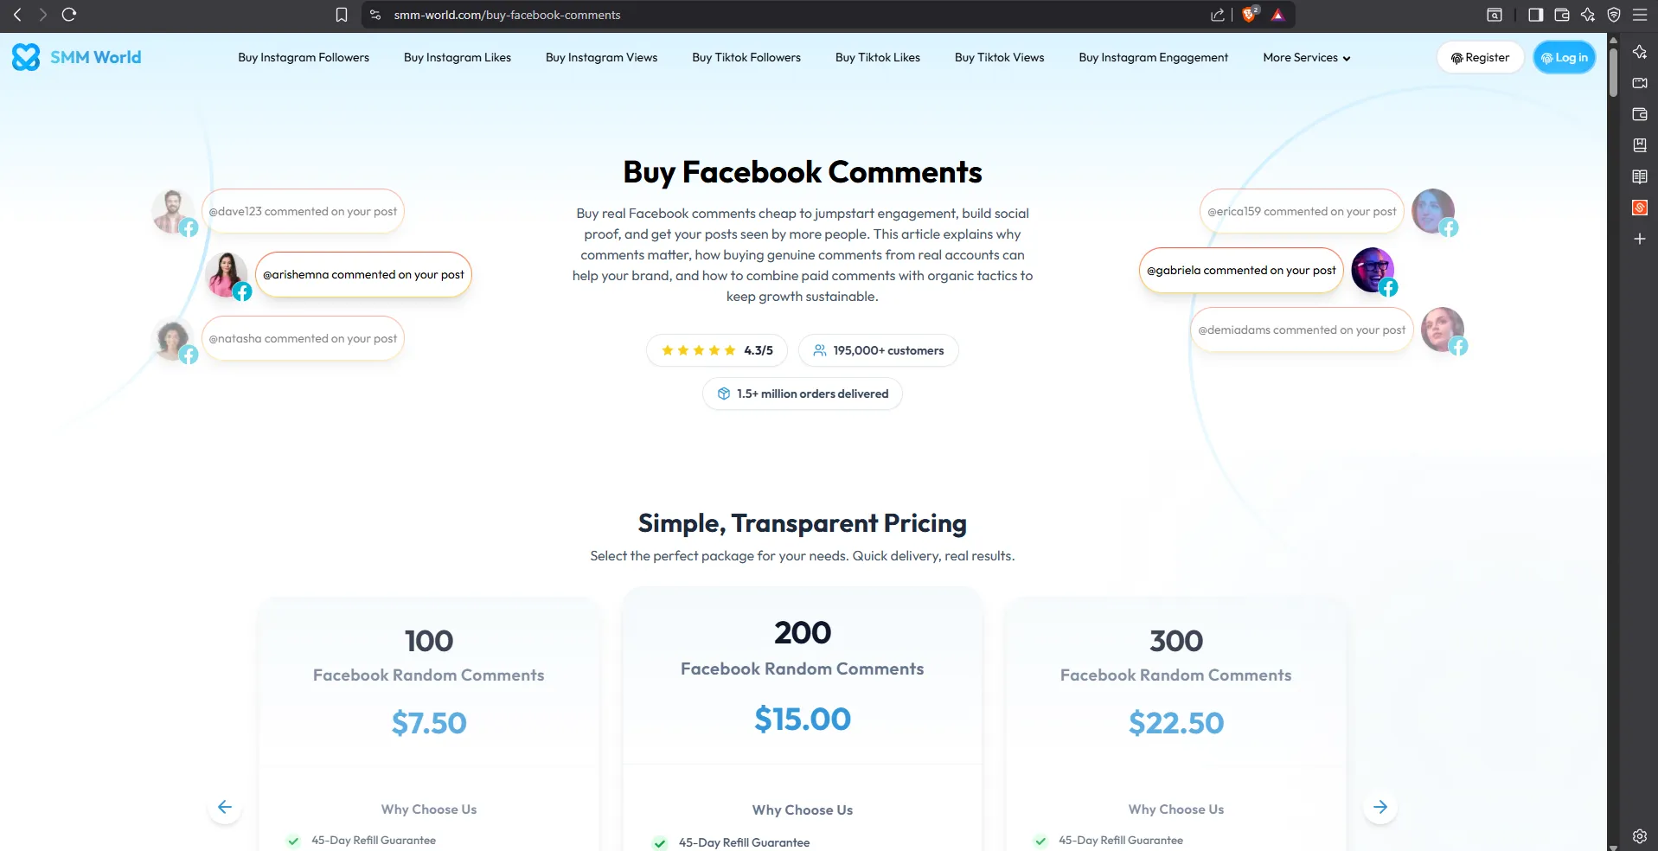Select the Leo AI sparkle icon in sidebar
The width and height of the screenshot is (1658, 851).
click(1640, 51)
